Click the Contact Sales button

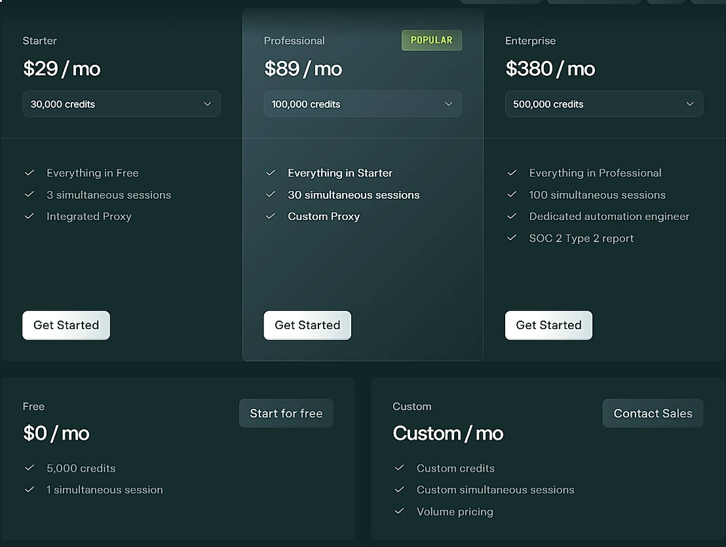[x=653, y=414]
